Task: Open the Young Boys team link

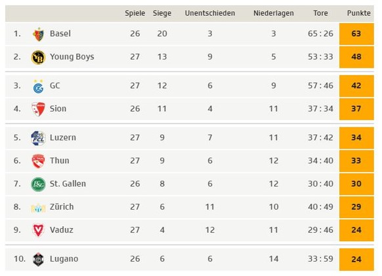Action: [72, 57]
